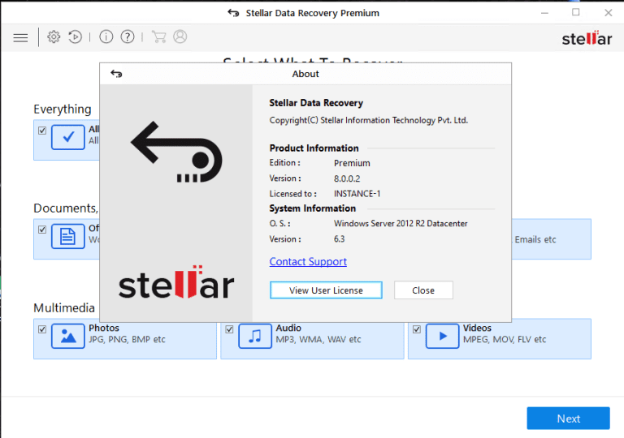
Task: Click the user account icon
Action: coord(180,37)
